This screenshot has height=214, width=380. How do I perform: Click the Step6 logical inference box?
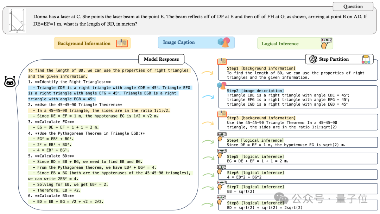[298, 175]
